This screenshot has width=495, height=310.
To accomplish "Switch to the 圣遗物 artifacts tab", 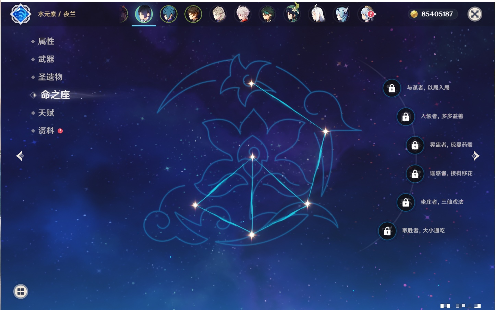I will [x=50, y=77].
